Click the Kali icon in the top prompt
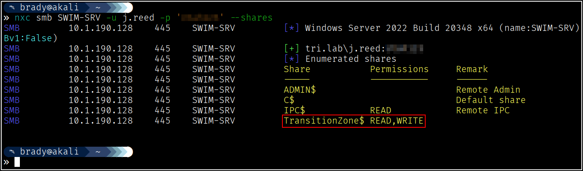Screen dimensions: 583x171 pos(13,7)
